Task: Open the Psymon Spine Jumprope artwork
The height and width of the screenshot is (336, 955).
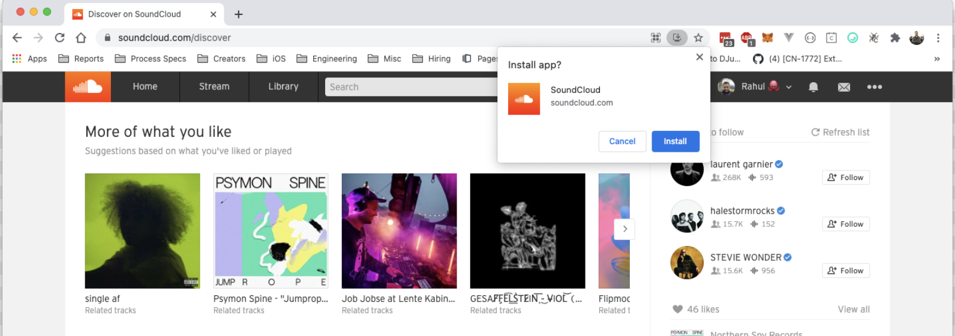Action: (271, 231)
